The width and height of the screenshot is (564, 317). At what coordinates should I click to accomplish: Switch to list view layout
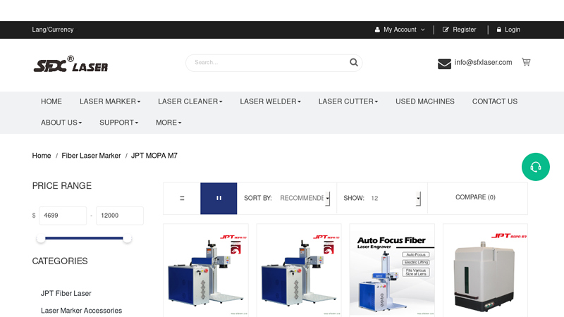(182, 198)
